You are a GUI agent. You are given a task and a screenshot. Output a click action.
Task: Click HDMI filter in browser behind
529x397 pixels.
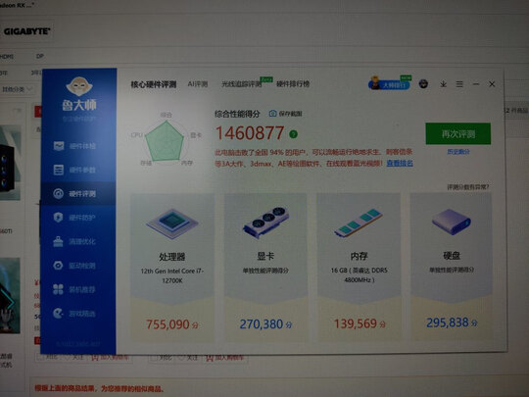coord(7,57)
